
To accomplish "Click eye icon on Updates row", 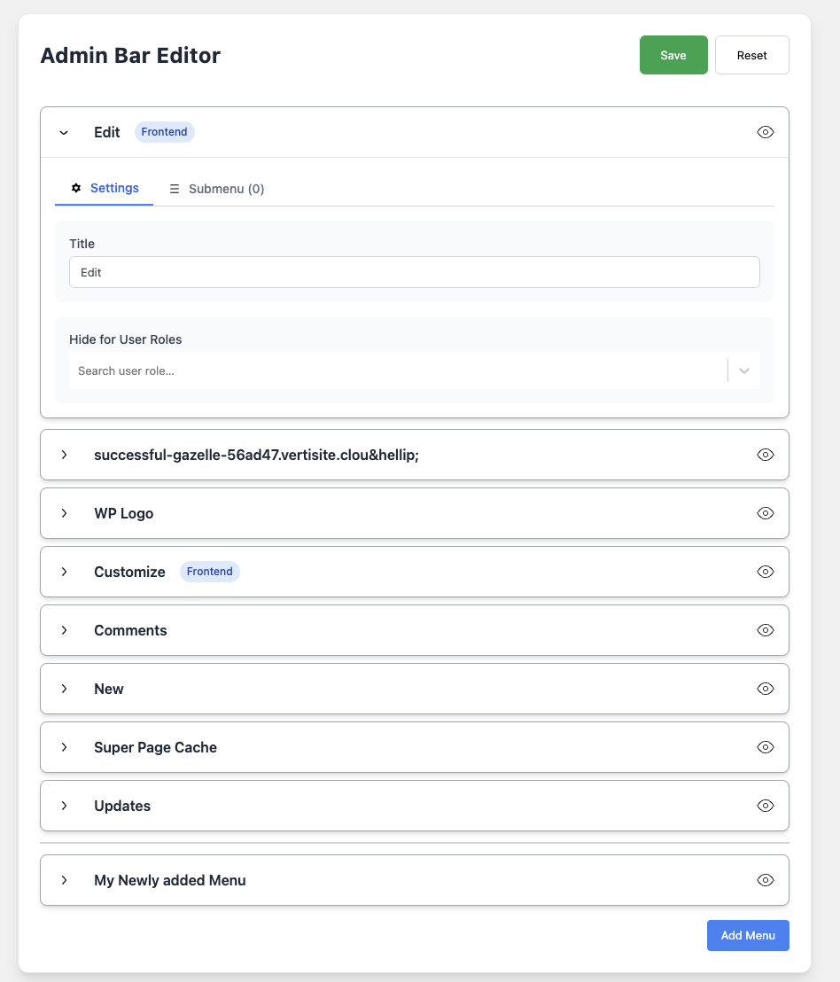I will point(766,806).
